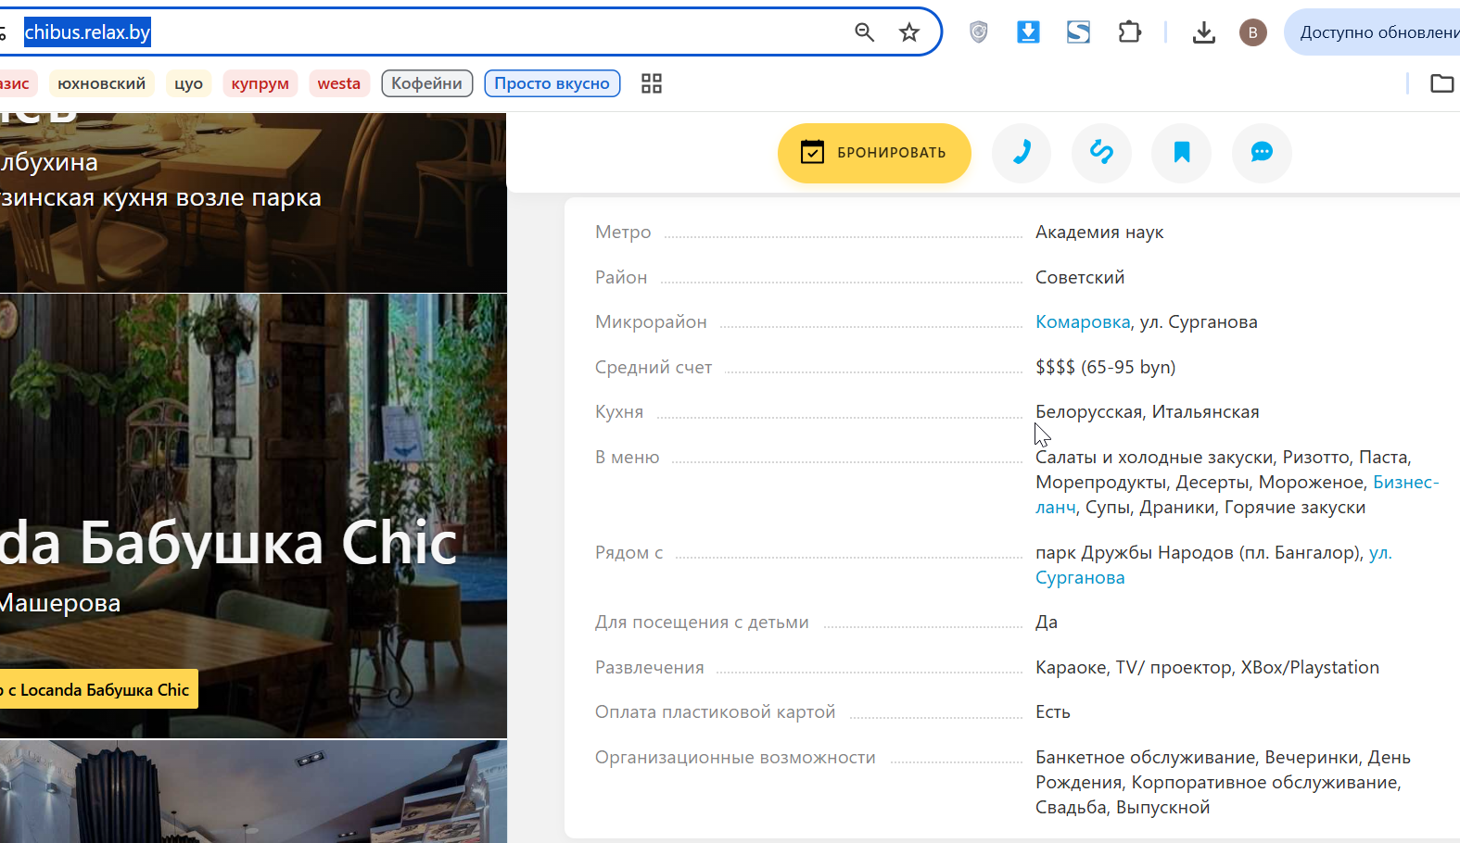Open the купрум bookmark

click(x=260, y=83)
